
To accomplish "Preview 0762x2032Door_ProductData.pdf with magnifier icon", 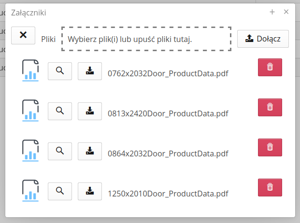I will 60,70.
